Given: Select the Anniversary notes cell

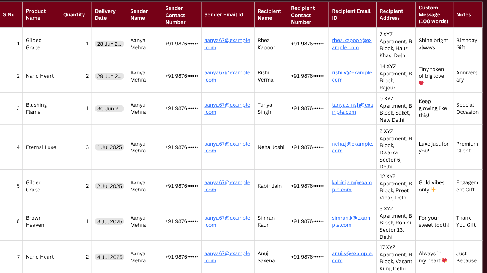Looking at the screenshot, I should [468, 76].
